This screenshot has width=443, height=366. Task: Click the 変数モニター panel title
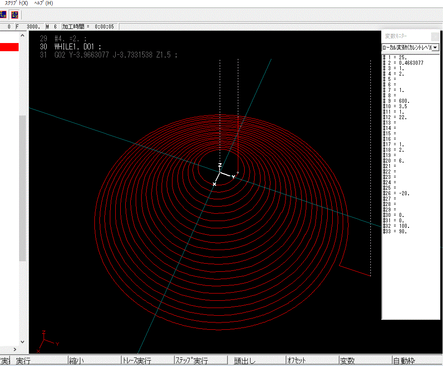click(x=396, y=36)
